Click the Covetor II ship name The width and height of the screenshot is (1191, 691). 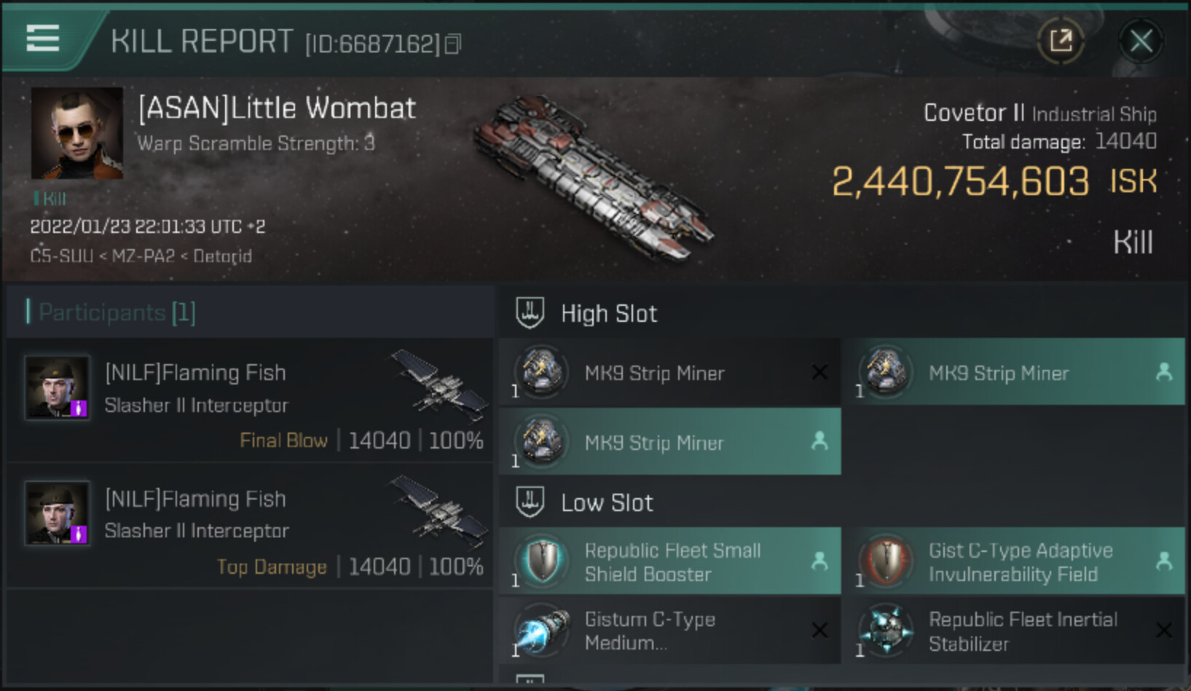point(974,113)
